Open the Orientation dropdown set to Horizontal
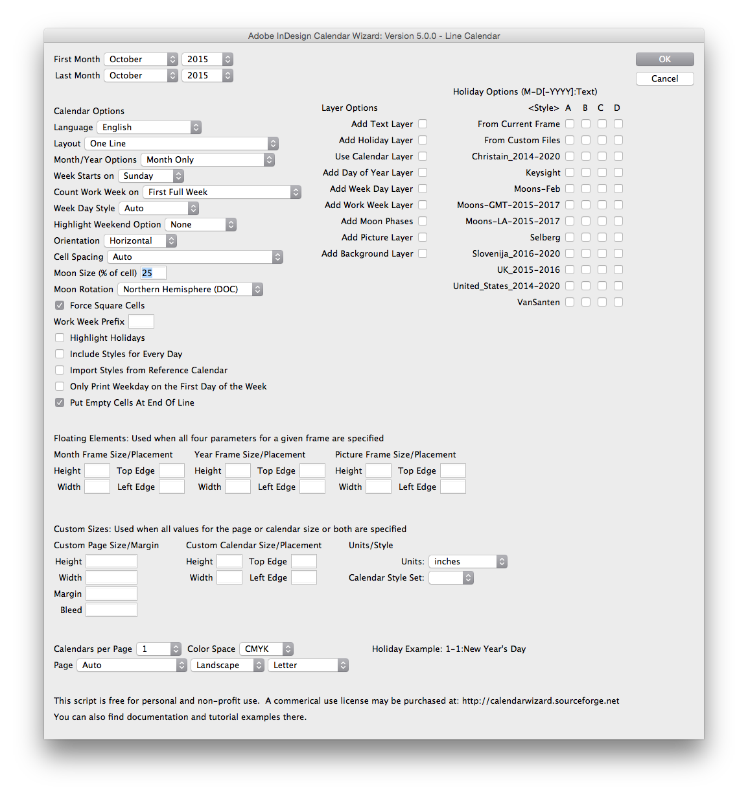748x799 pixels. pos(140,240)
